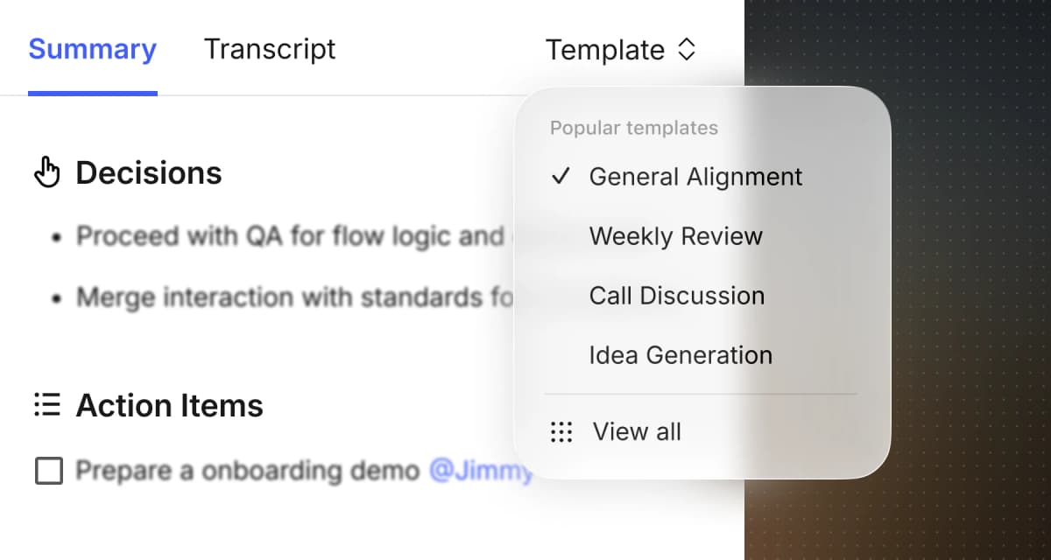Screen dimensions: 1051x560
Task: Open the Template dropdown chevron
Action: (x=688, y=50)
